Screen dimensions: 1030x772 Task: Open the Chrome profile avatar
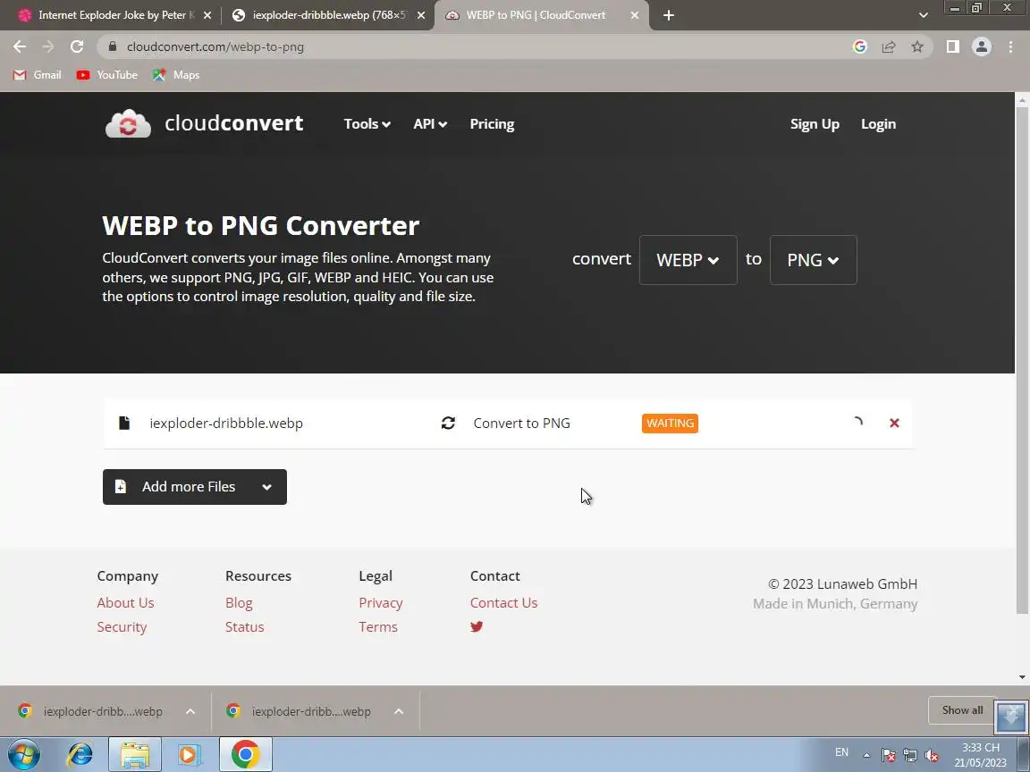(x=982, y=46)
